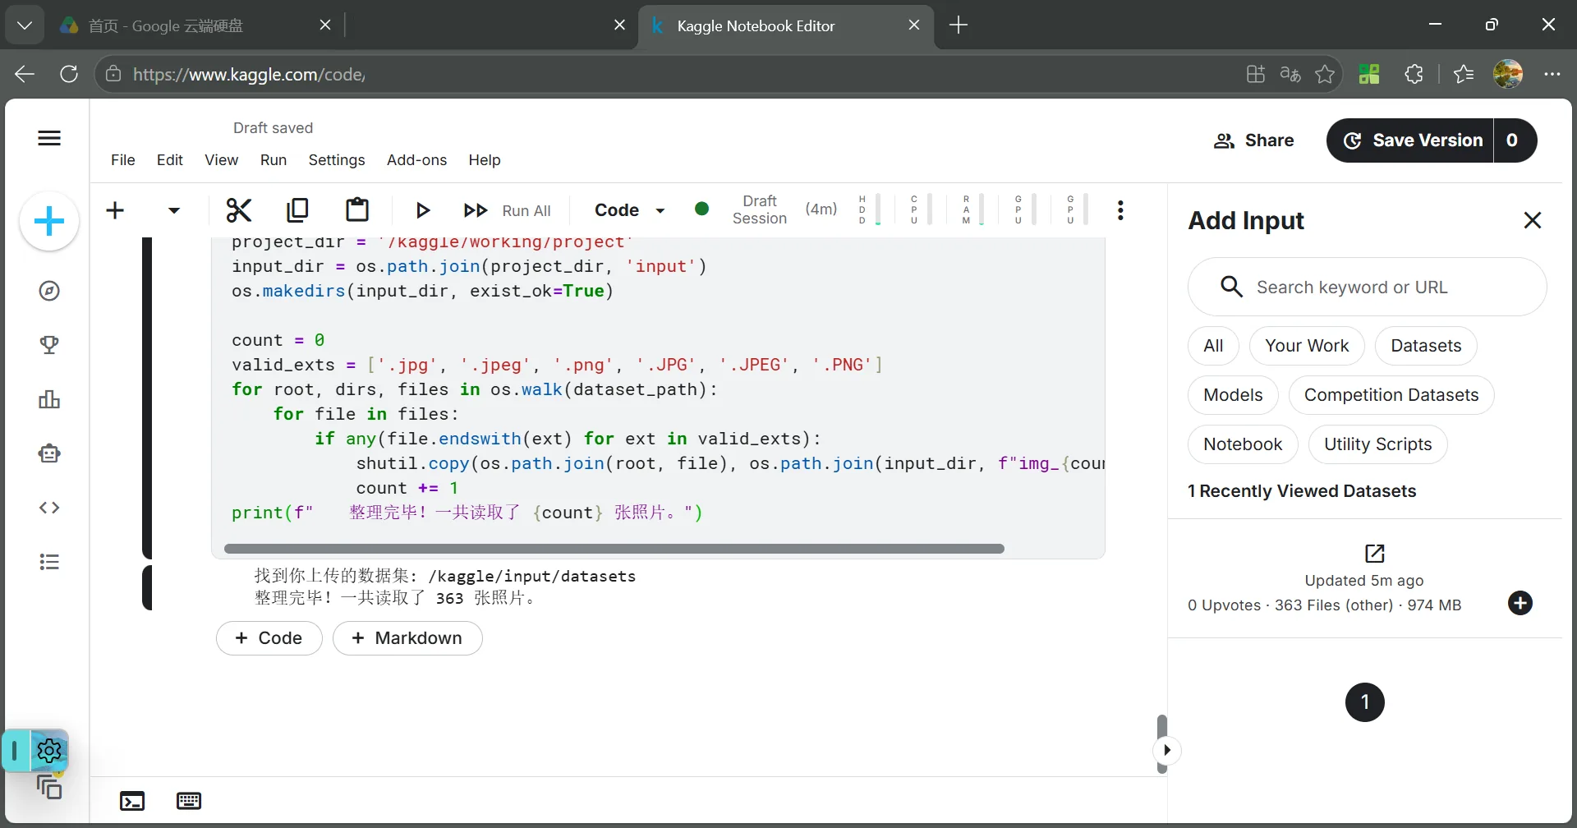
Task: Open the Add-ons menu
Action: tap(417, 160)
